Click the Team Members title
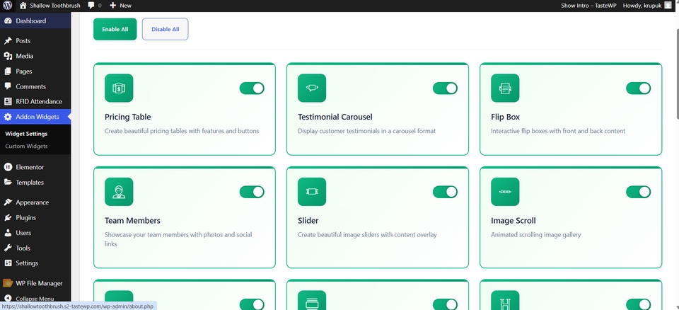The image size is (679, 310). click(132, 221)
